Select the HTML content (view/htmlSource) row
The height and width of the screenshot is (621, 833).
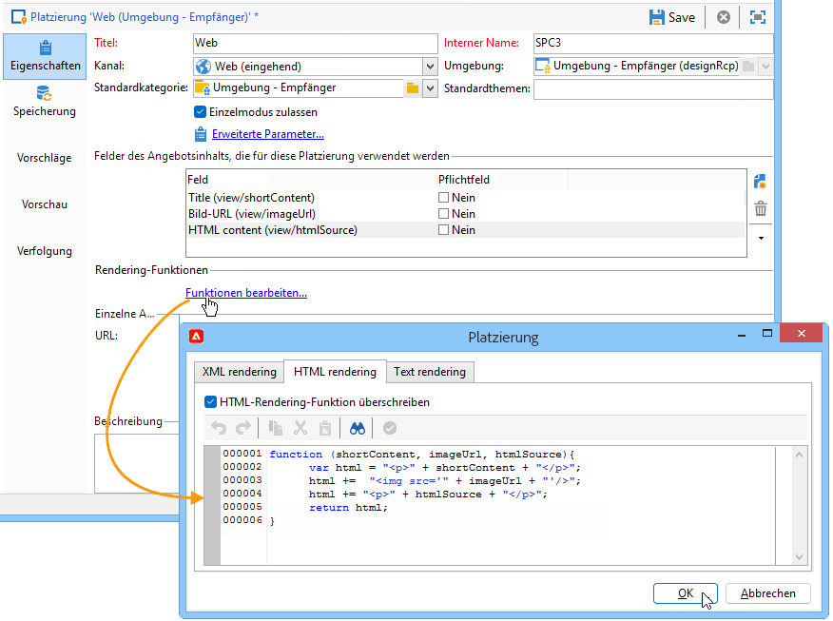coord(465,230)
